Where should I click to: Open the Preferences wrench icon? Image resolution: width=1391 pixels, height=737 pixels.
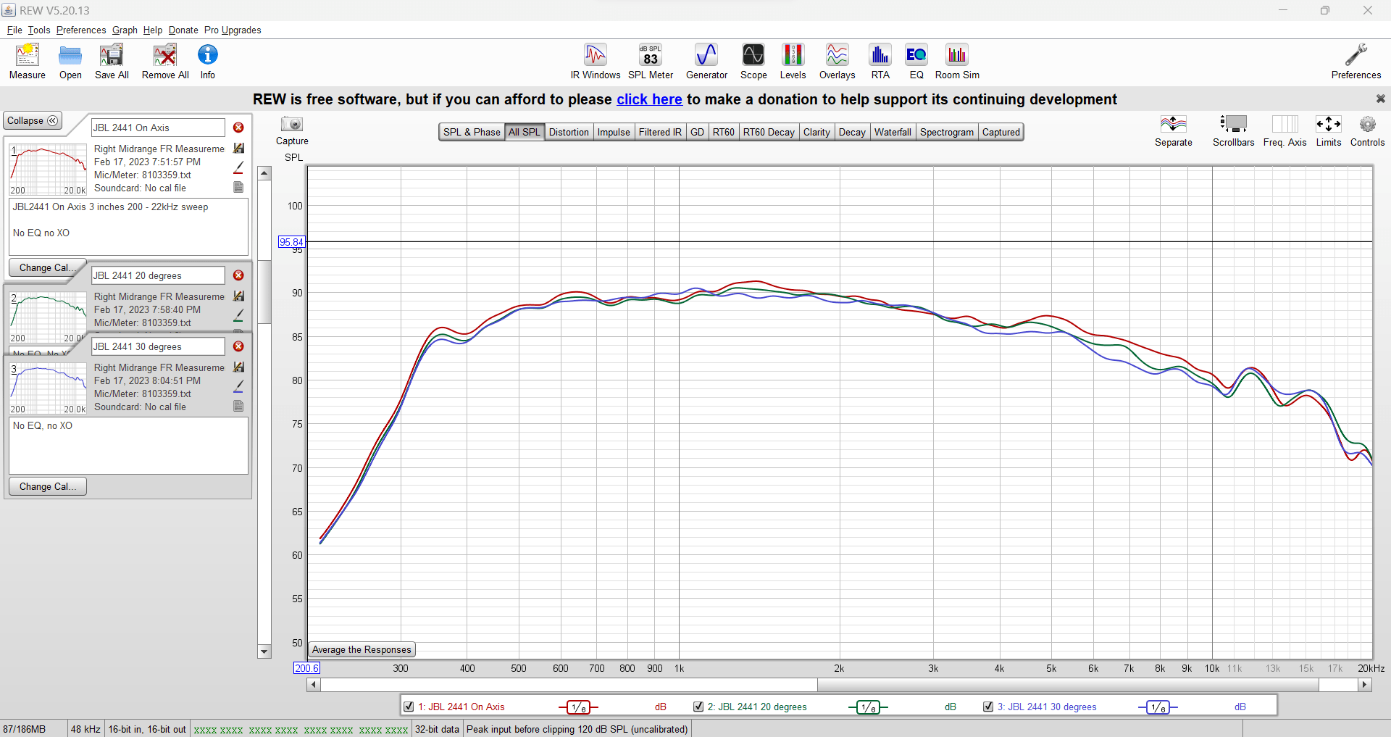pyautogui.click(x=1356, y=62)
